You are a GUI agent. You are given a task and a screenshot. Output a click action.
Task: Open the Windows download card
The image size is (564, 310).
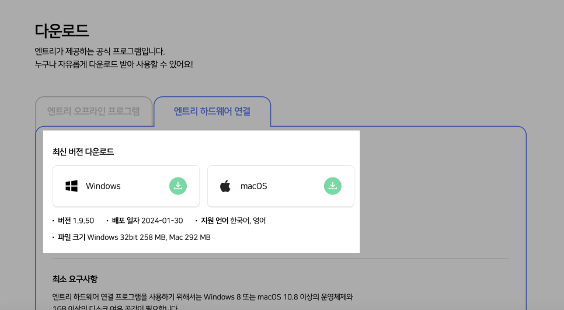pyautogui.click(x=126, y=186)
